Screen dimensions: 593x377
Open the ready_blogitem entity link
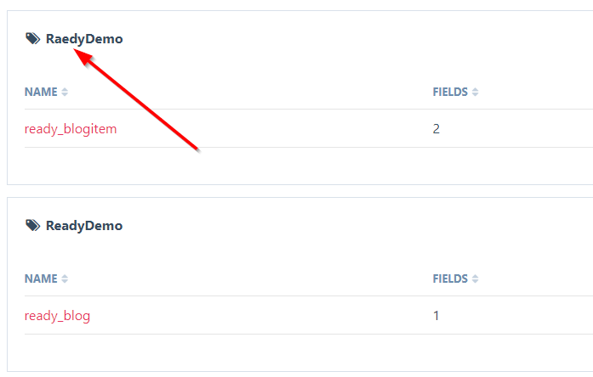[71, 129]
